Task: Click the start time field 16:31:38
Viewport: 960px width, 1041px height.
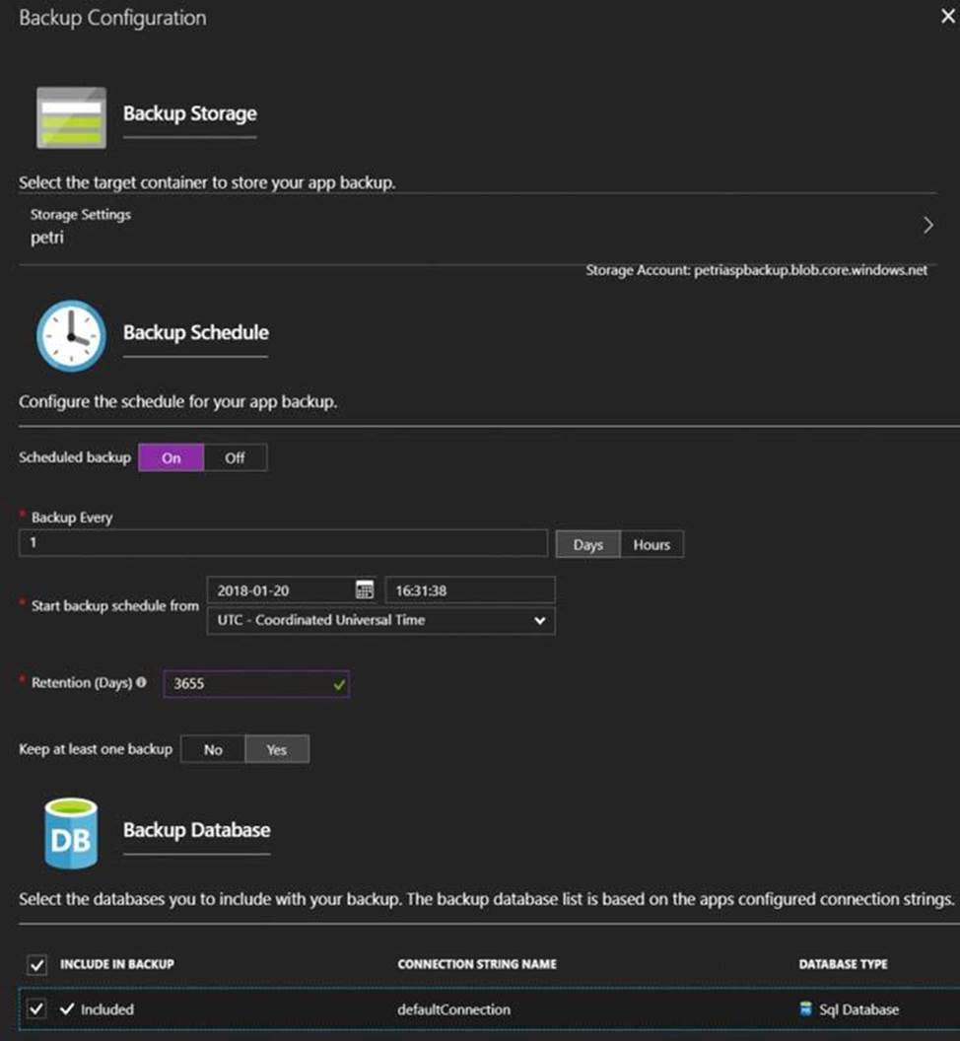Action: click(x=469, y=590)
